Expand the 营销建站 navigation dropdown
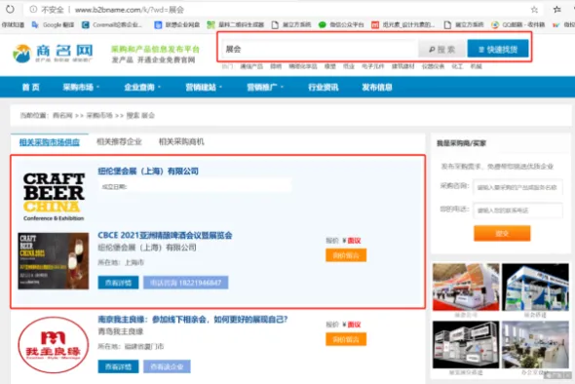Image resolution: width=575 pixels, height=384 pixels. pos(204,88)
